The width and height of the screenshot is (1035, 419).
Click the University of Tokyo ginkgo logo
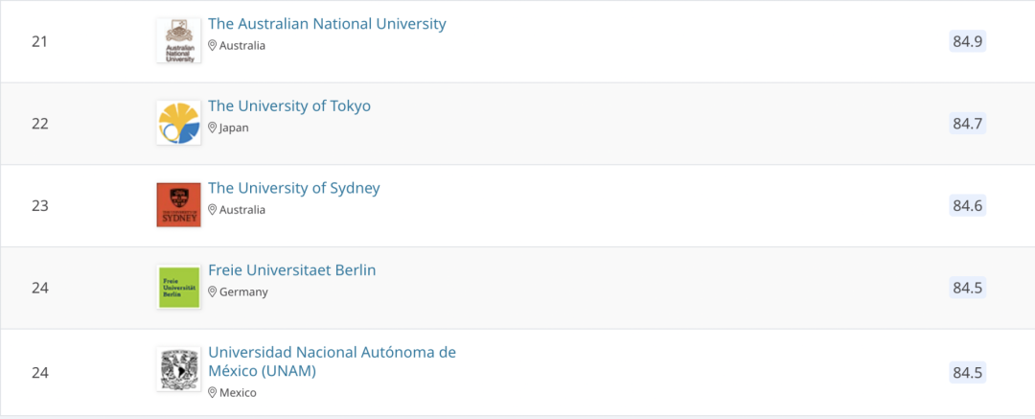179,123
